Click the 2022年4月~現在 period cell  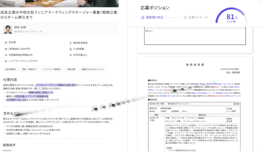[154, 119]
